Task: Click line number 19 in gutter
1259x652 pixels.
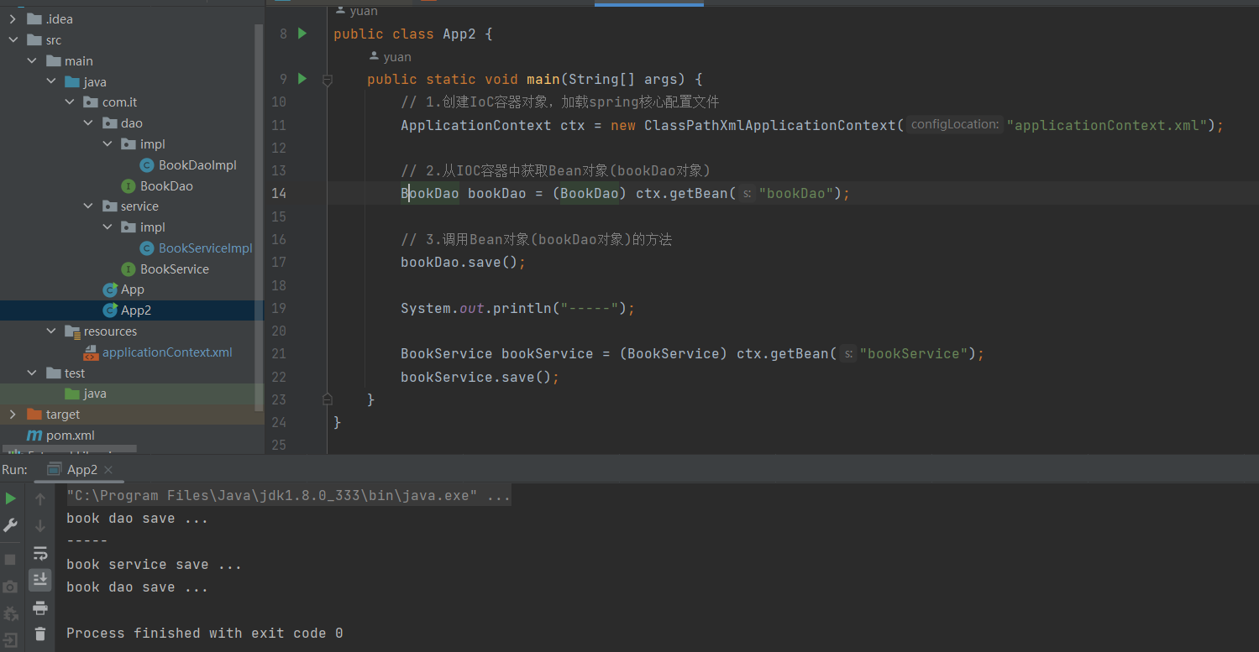Action: [278, 308]
